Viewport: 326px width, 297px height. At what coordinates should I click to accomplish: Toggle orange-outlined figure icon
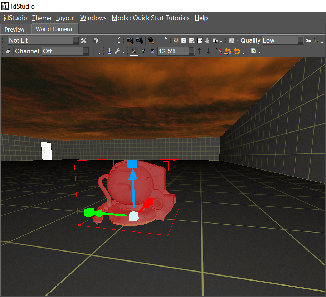(x=207, y=40)
